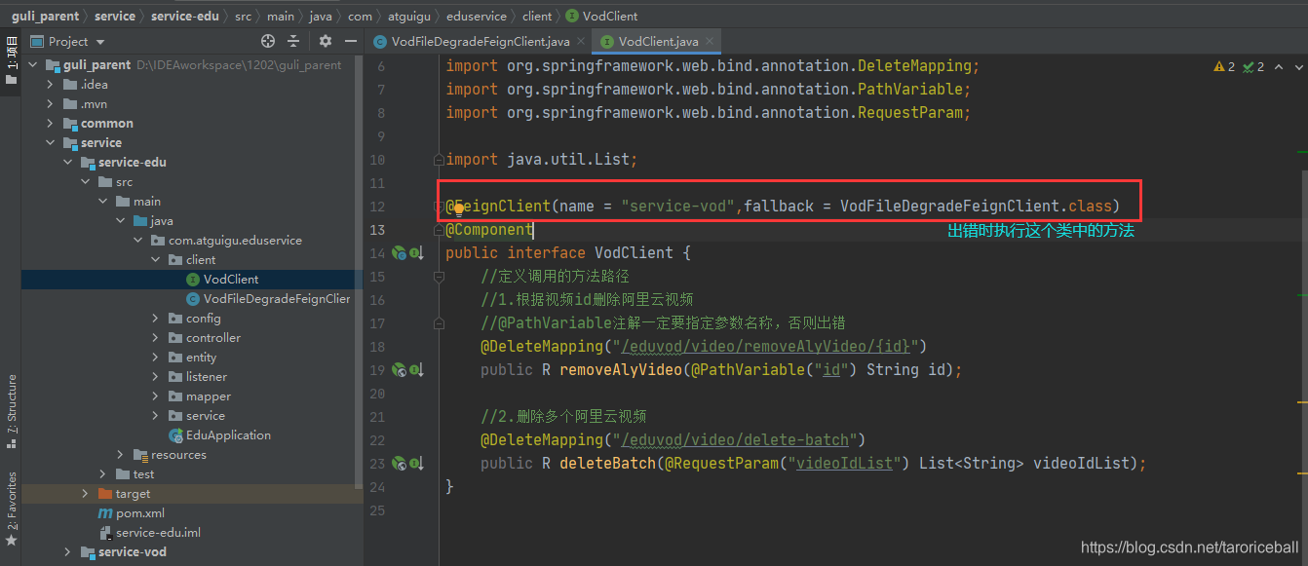Click atguigu in the breadcrumb bar

click(407, 16)
